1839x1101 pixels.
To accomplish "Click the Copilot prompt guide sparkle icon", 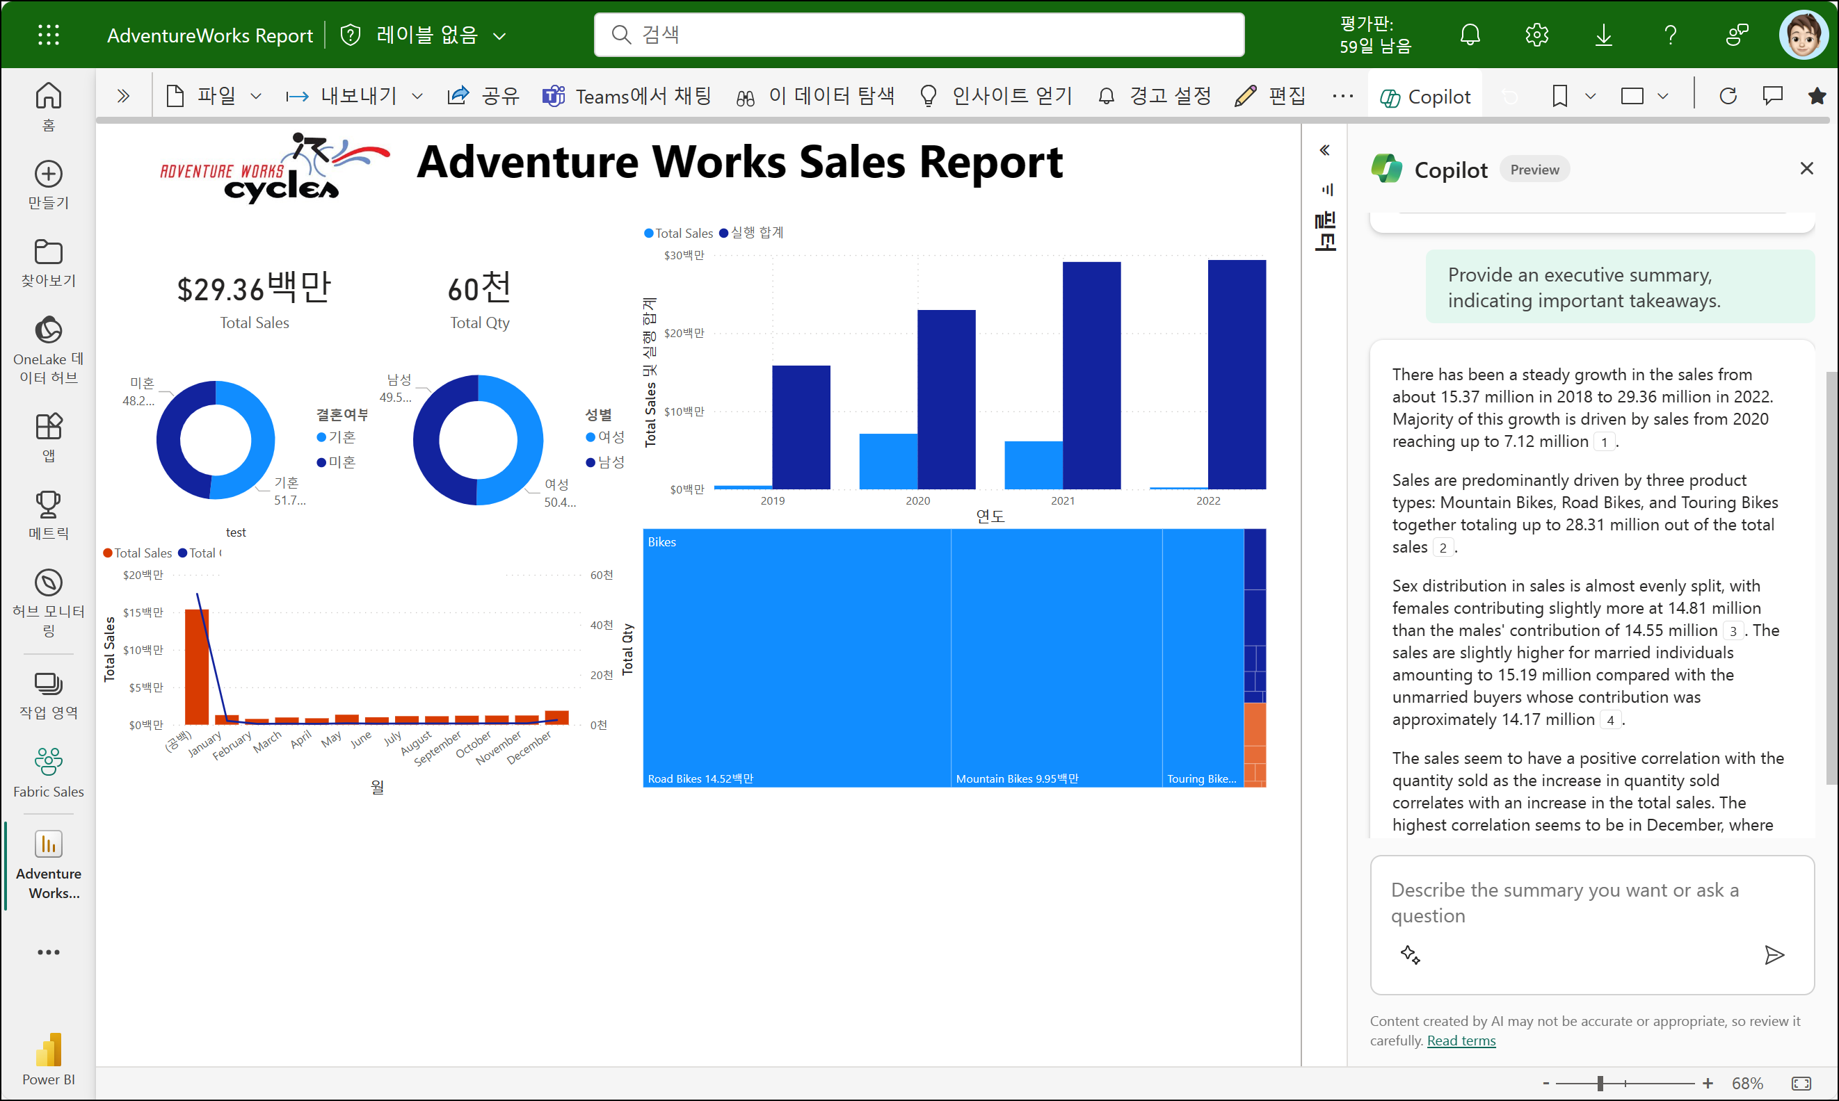I will coord(1410,955).
